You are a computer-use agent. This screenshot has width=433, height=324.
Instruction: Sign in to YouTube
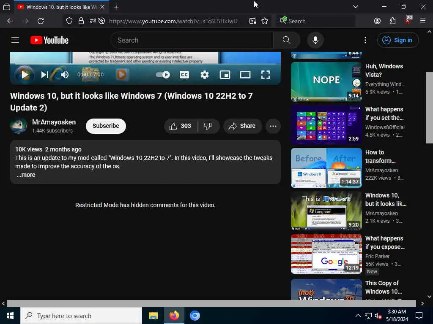397,40
